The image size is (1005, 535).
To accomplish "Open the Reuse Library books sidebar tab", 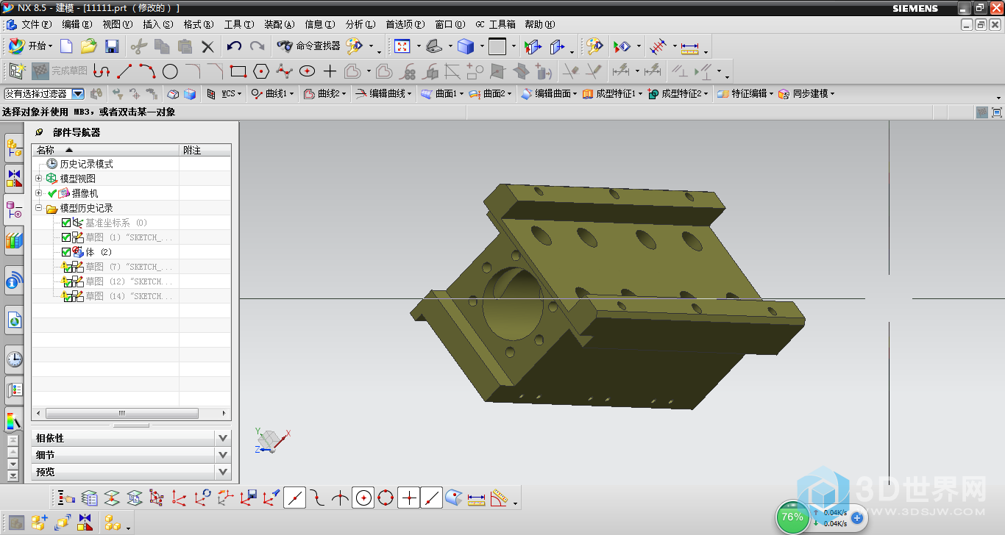I will (x=14, y=240).
